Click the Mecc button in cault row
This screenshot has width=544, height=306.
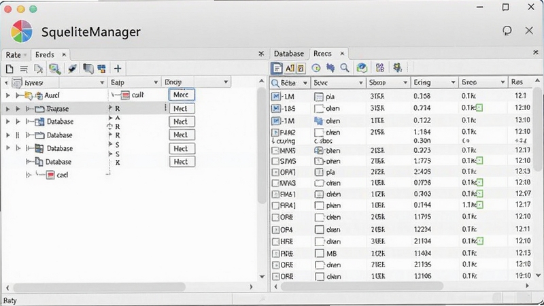coord(182,95)
